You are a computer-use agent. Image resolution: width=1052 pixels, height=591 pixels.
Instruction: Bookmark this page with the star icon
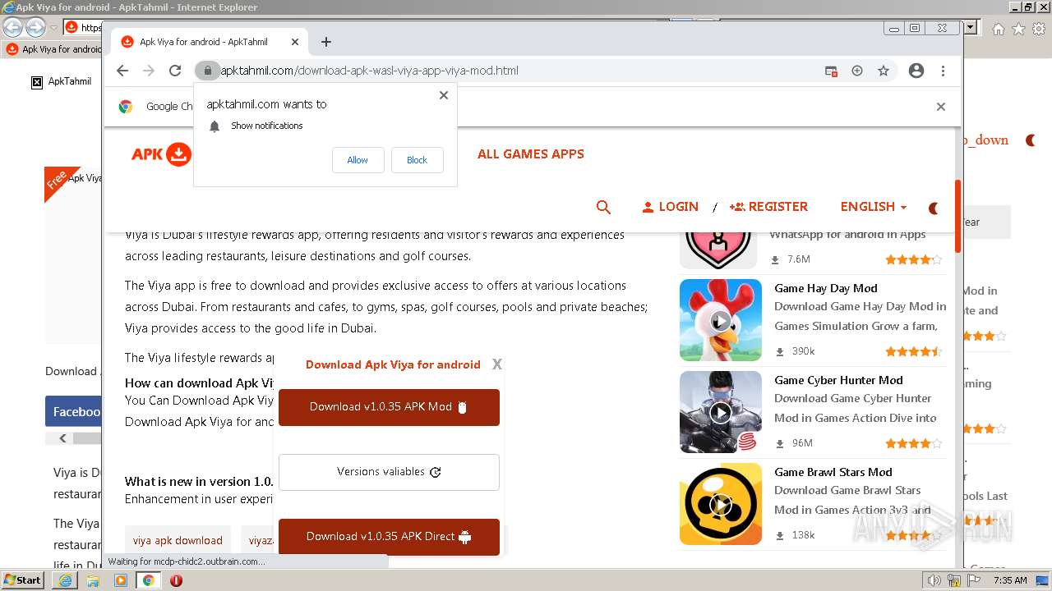coord(884,71)
